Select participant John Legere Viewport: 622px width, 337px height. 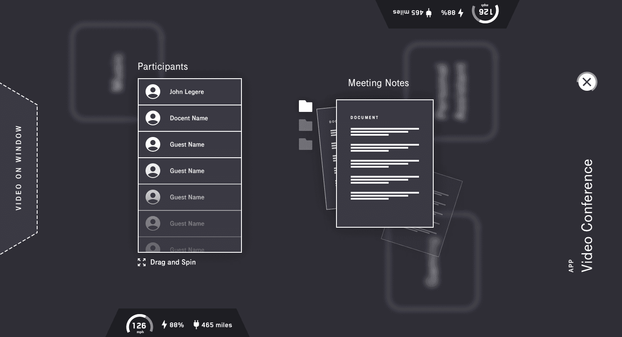tap(190, 92)
